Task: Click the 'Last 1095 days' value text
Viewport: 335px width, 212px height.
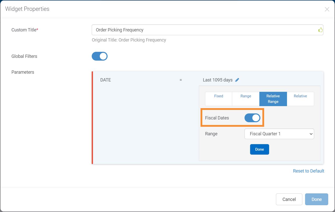Action: pyautogui.click(x=217, y=80)
